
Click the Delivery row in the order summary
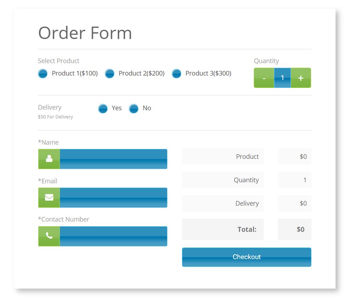click(223, 204)
